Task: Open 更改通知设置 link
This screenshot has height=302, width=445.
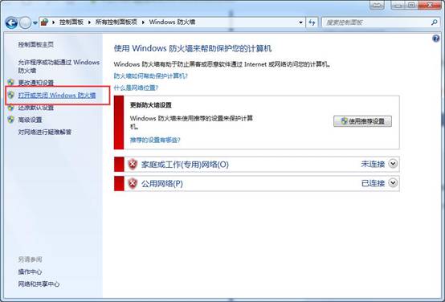Action: tap(36, 83)
